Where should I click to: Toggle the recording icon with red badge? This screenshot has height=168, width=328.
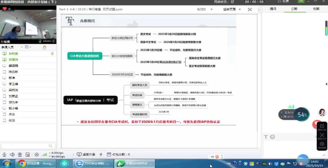tap(28, 155)
